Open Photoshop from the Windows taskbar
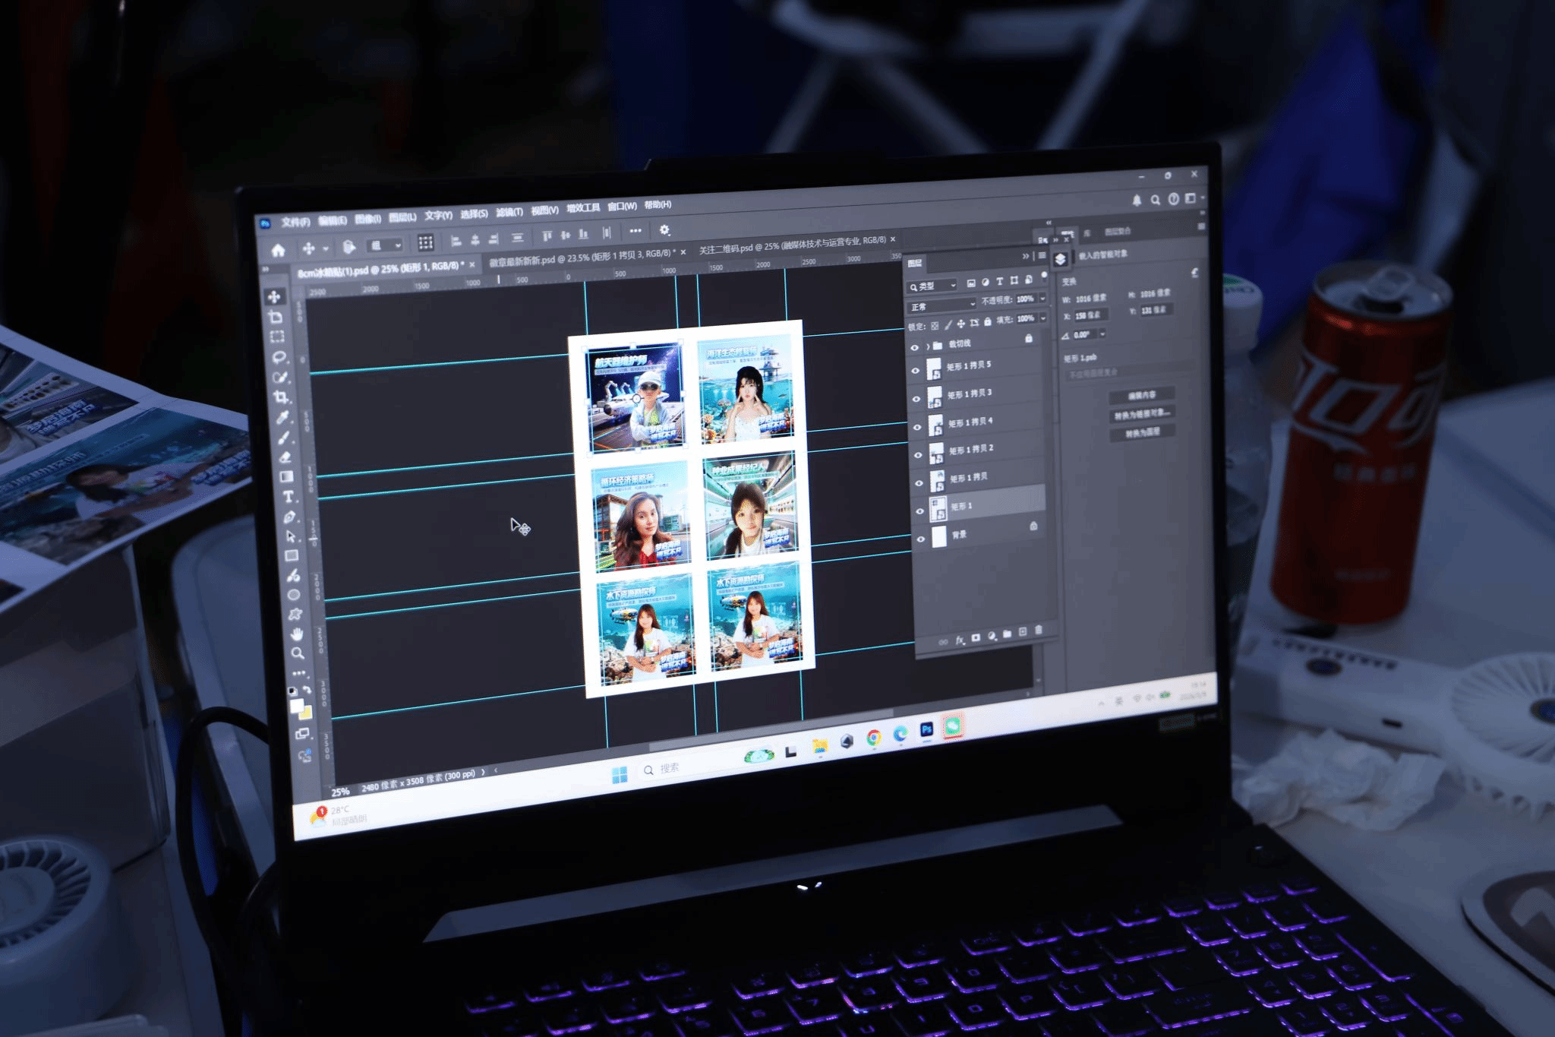The width and height of the screenshot is (1555, 1037). coord(926,729)
